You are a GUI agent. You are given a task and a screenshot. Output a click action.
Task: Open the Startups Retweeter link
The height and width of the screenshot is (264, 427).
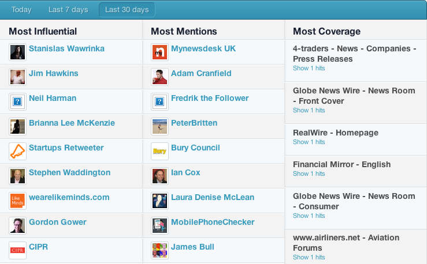66,148
